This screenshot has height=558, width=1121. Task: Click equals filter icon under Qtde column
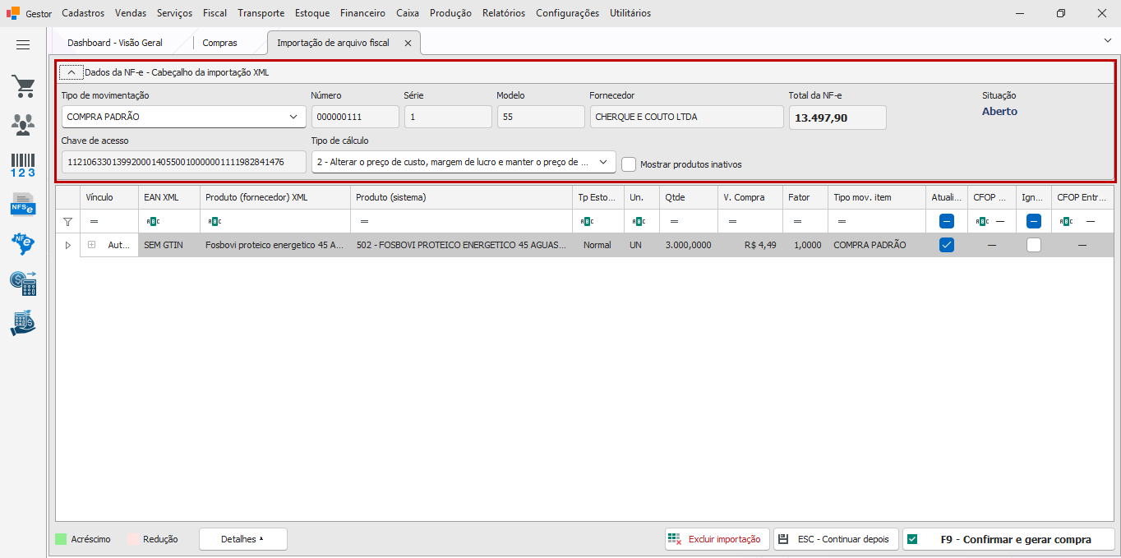pyautogui.click(x=673, y=221)
